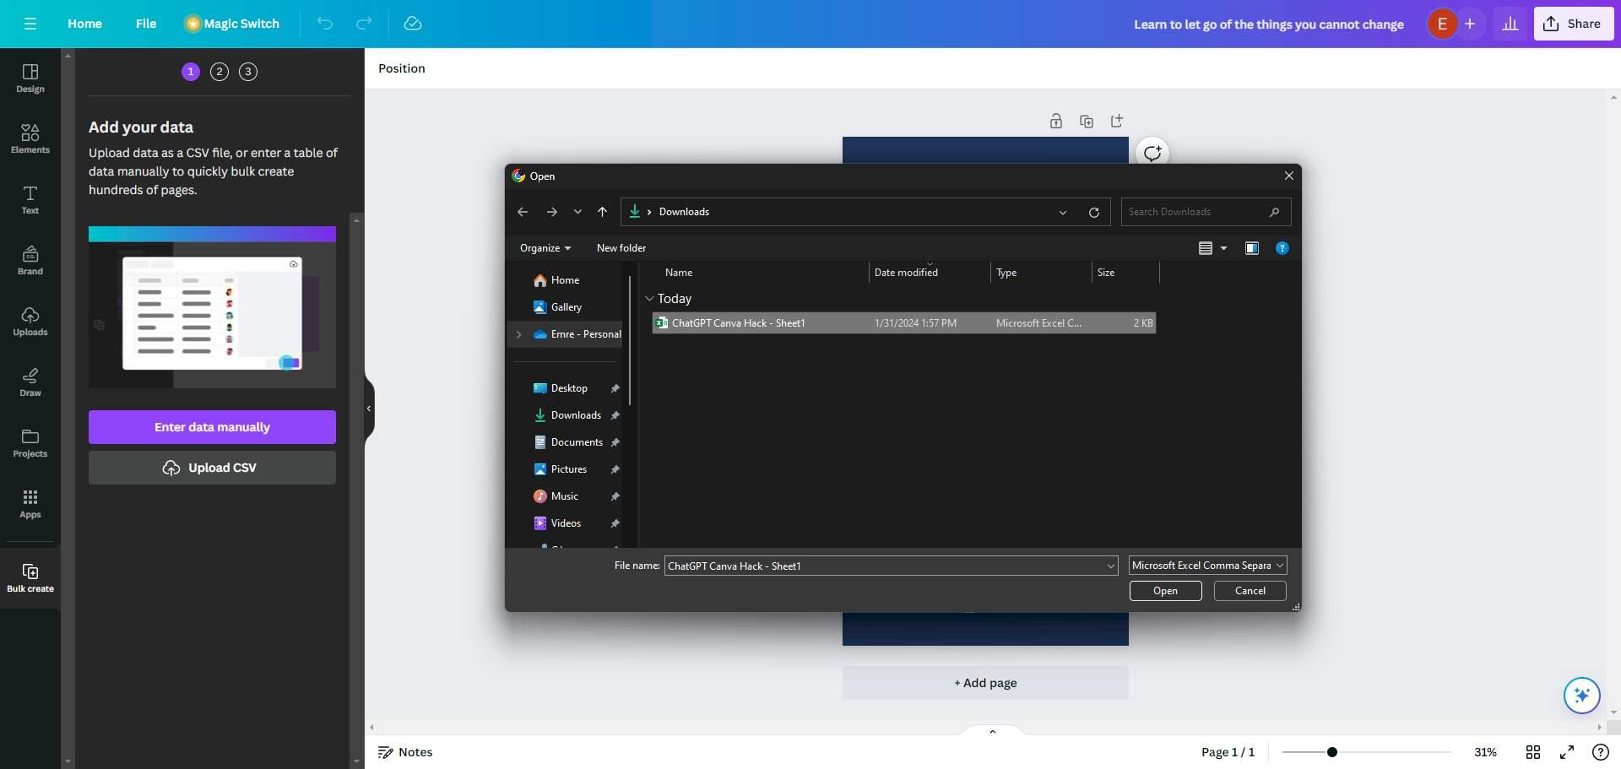Click the Open button in dialog
This screenshot has height=769, width=1621.
[1165, 591]
